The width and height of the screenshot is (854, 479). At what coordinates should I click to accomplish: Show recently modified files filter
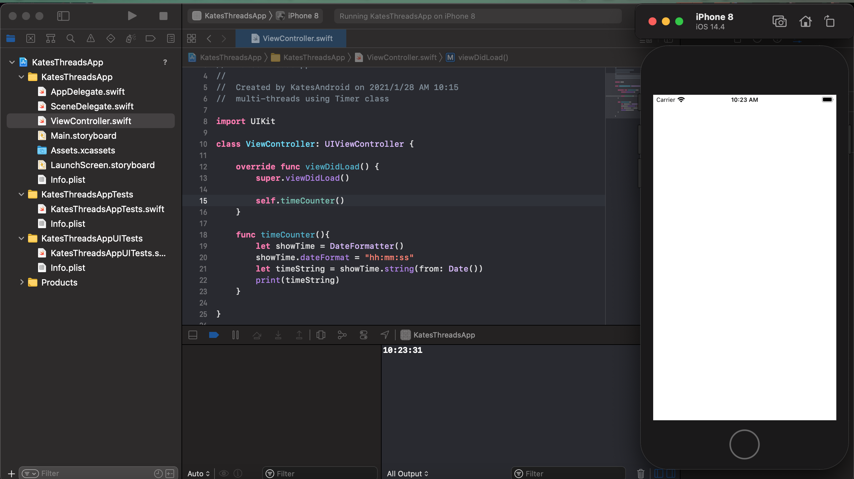[158, 474]
